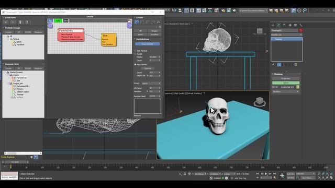The height and width of the screenshot is (188, 335).
Task: Click Create button under Particle Groups
Action: 8,32
